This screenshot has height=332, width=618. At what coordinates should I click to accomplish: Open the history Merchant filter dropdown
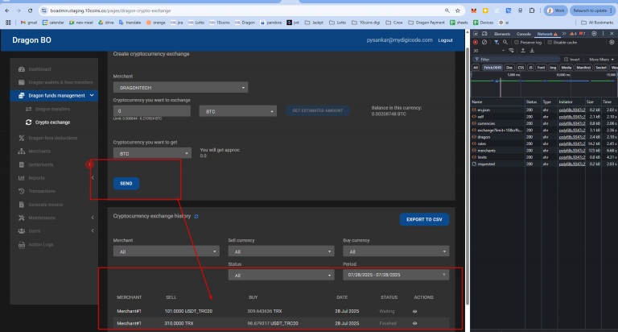(167, 251)
